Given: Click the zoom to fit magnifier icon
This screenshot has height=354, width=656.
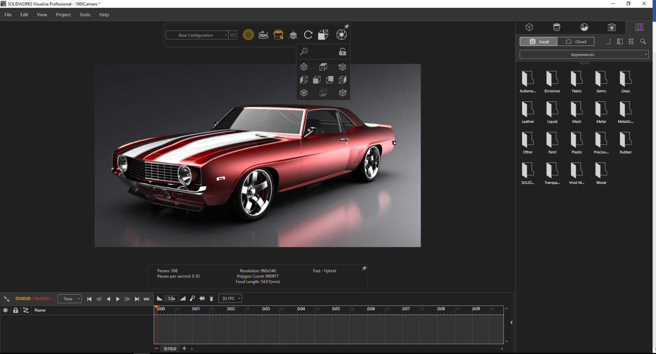Looking at the screenshot, I should (x=304, y=52).
